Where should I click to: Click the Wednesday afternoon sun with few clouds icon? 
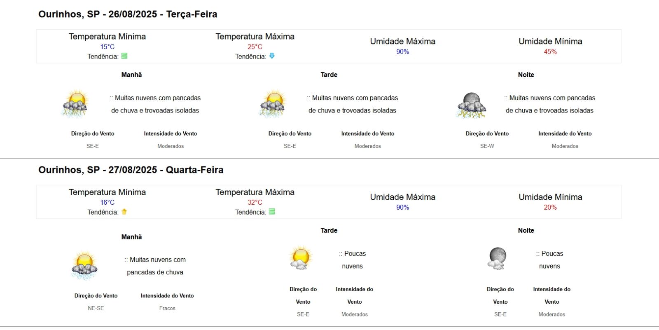point(300,258)
